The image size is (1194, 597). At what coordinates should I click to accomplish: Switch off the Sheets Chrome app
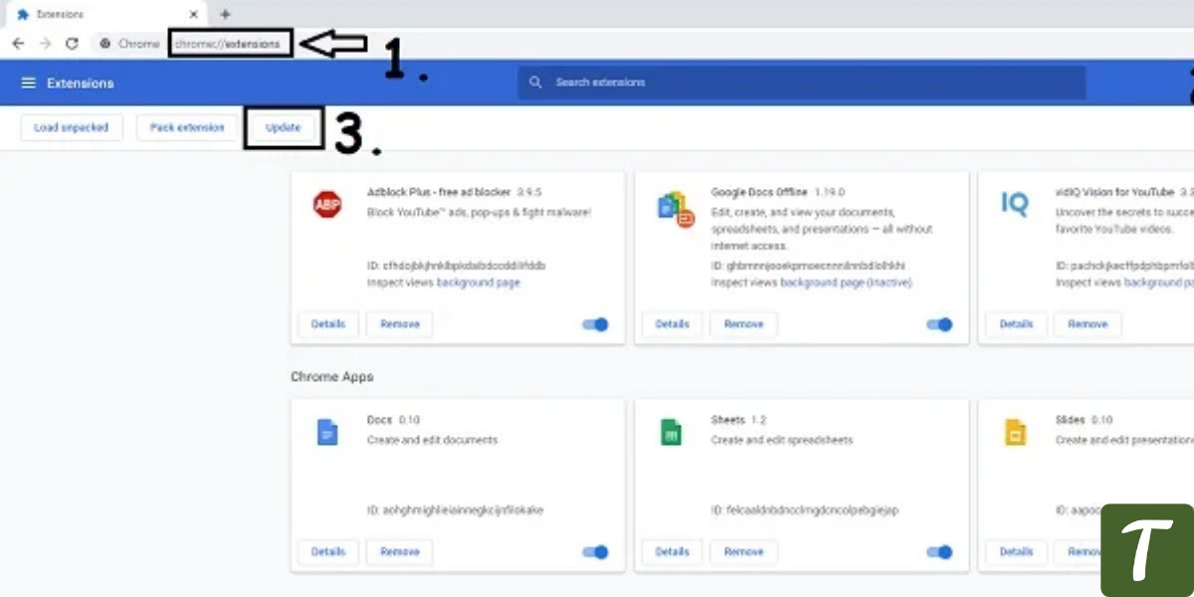939,552
